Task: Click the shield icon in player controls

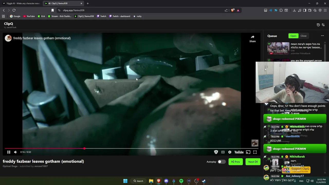Action: click(216, 152)
